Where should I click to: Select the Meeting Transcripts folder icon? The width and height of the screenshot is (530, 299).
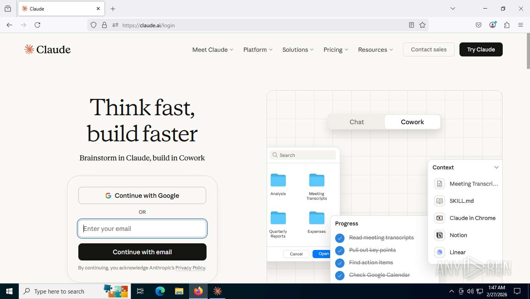(x=317, y=180)
